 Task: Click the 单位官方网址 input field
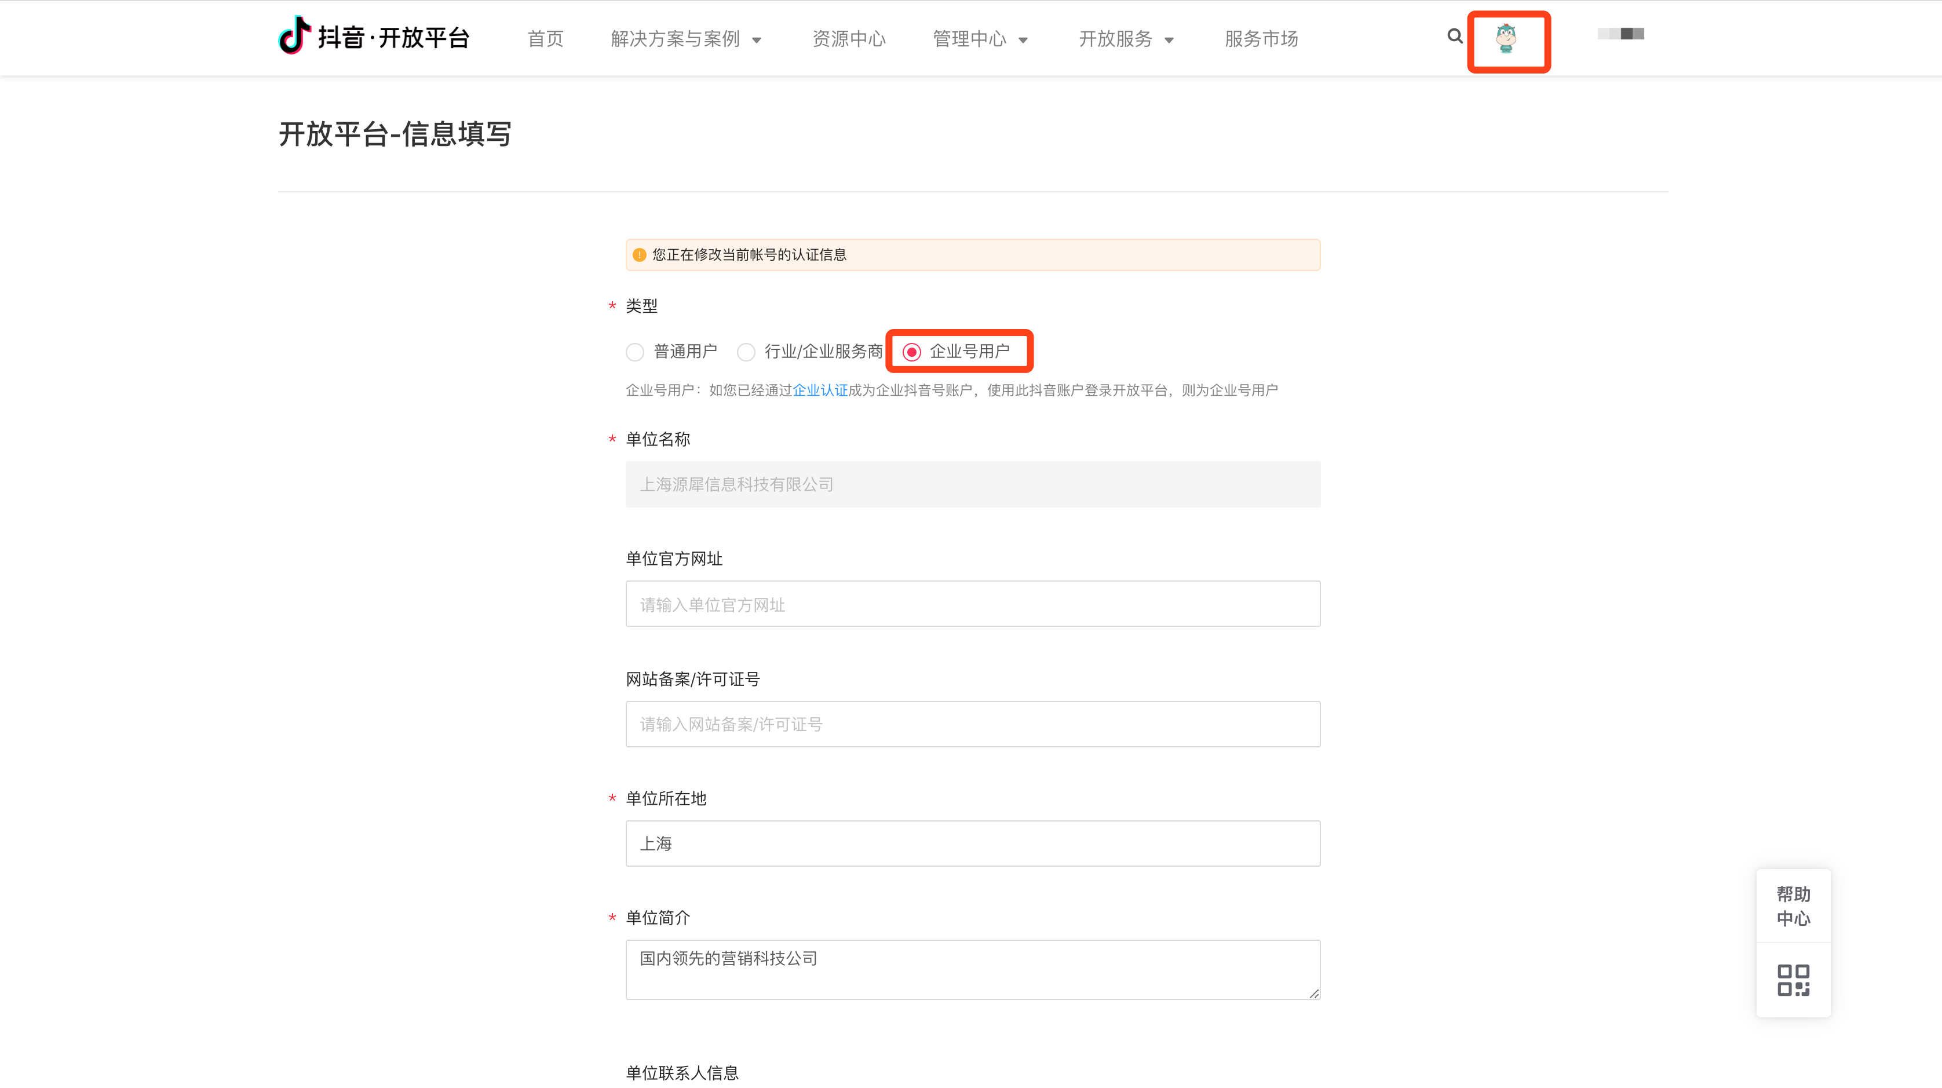point(973,604)
